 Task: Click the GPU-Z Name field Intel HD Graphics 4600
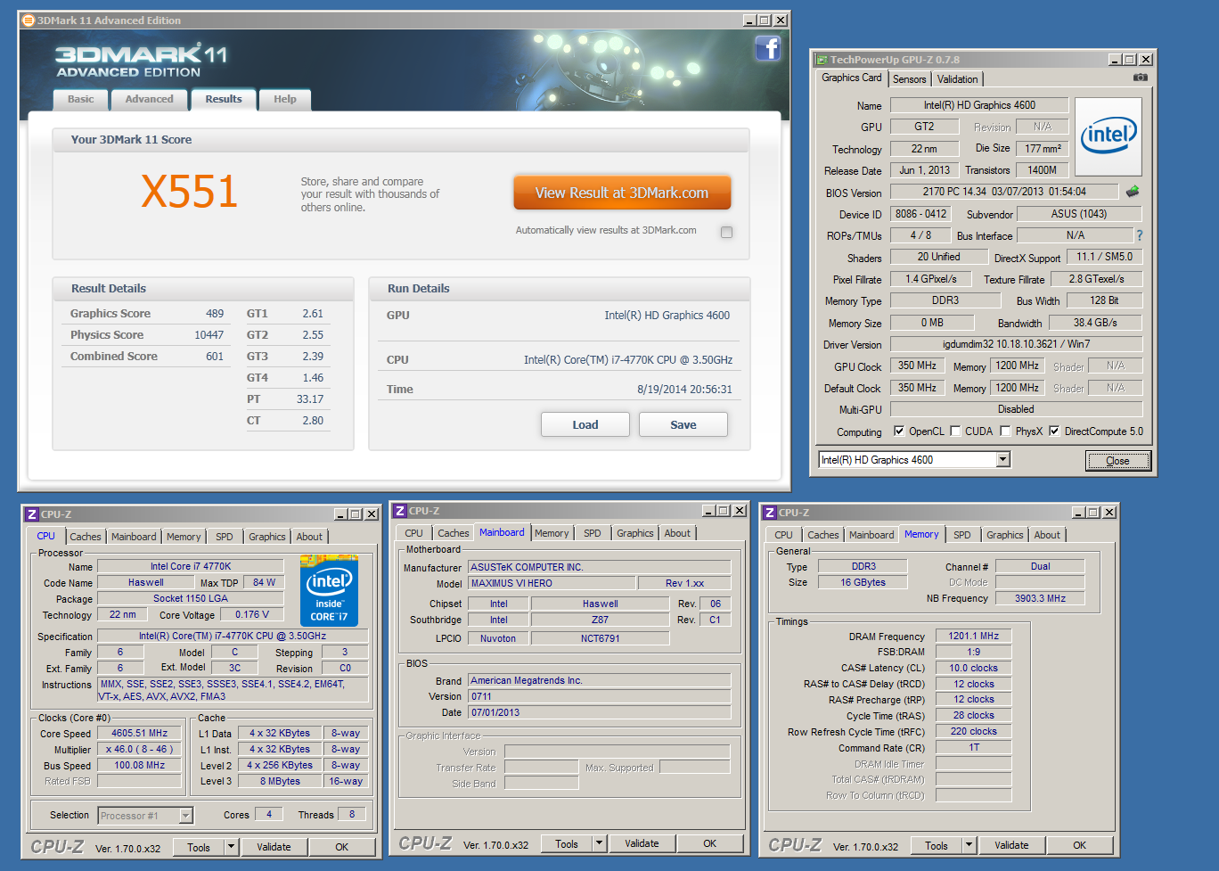(x=979, y=105)
